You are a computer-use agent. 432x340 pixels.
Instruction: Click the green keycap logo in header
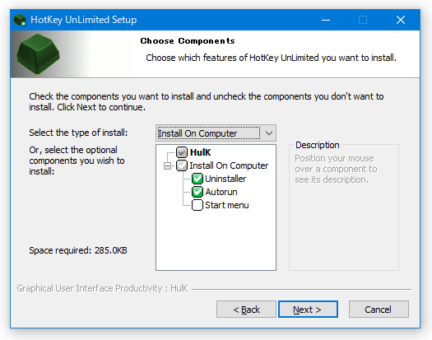coord(38,54)
